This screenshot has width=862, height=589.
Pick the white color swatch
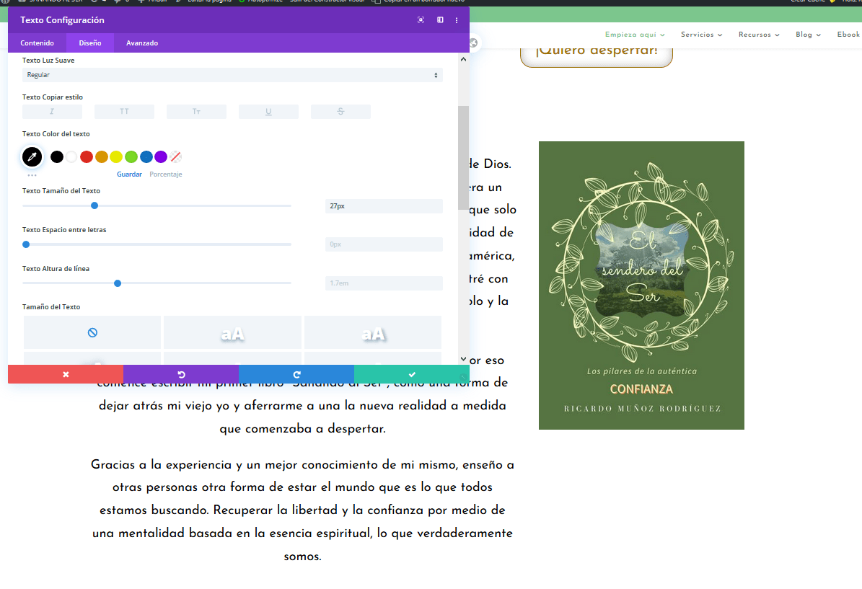(71, 156)
